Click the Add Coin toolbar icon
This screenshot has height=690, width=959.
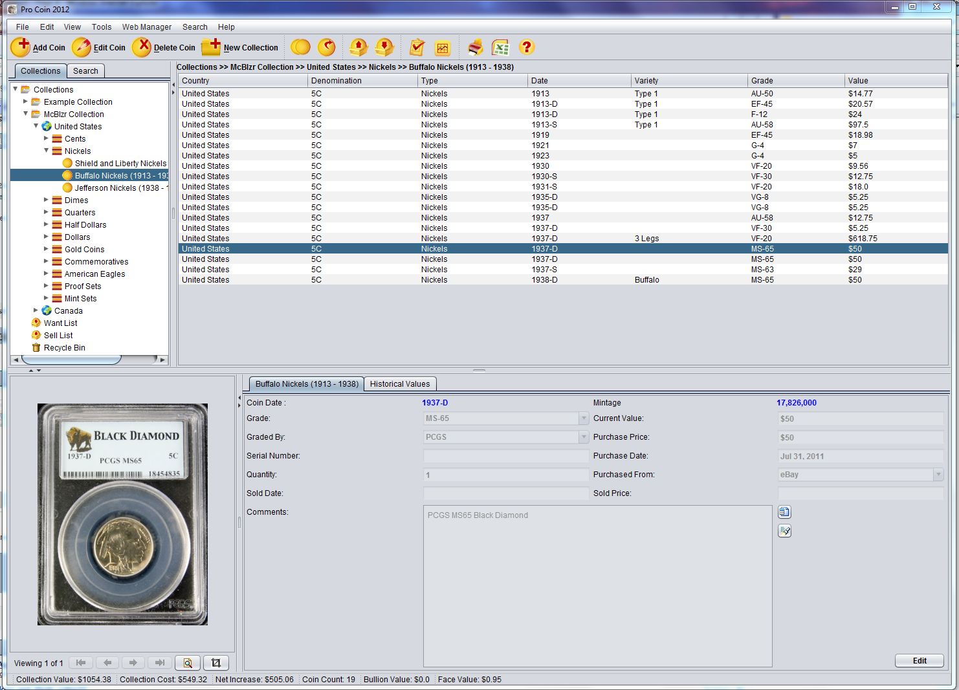click(21, 47)
